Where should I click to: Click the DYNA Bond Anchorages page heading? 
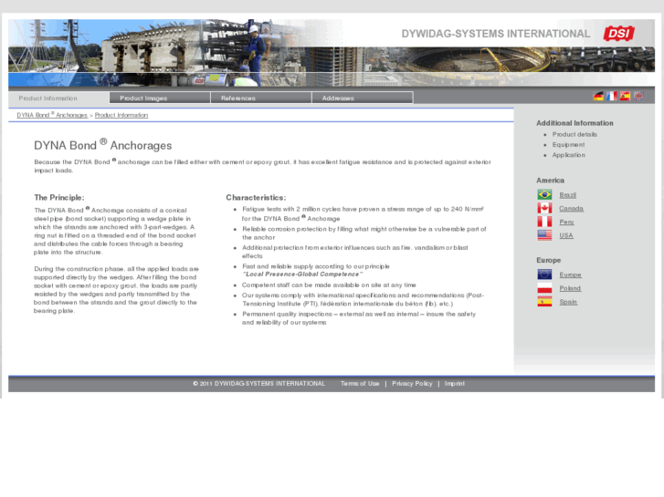point(103,145)
